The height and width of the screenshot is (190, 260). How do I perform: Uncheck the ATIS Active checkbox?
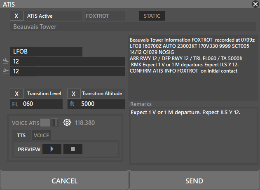16,16
